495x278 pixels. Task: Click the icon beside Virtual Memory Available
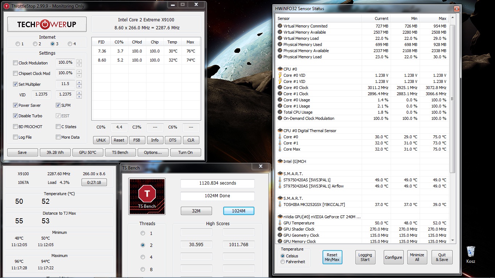pos(280,32)
